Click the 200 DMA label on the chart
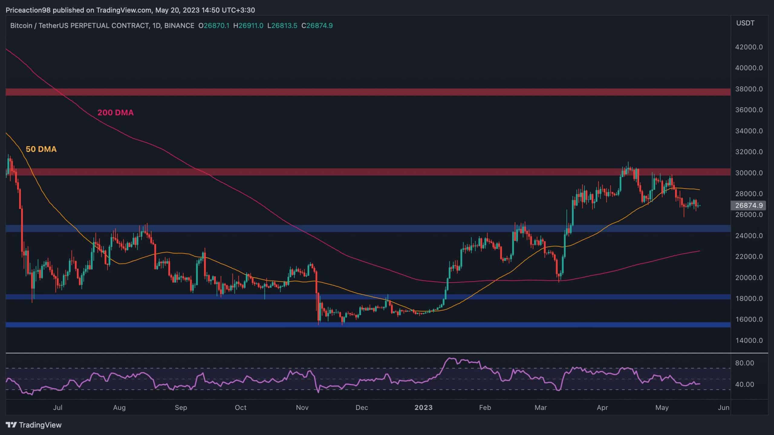Screen dimensions: 774x435 tap(115, 113)
